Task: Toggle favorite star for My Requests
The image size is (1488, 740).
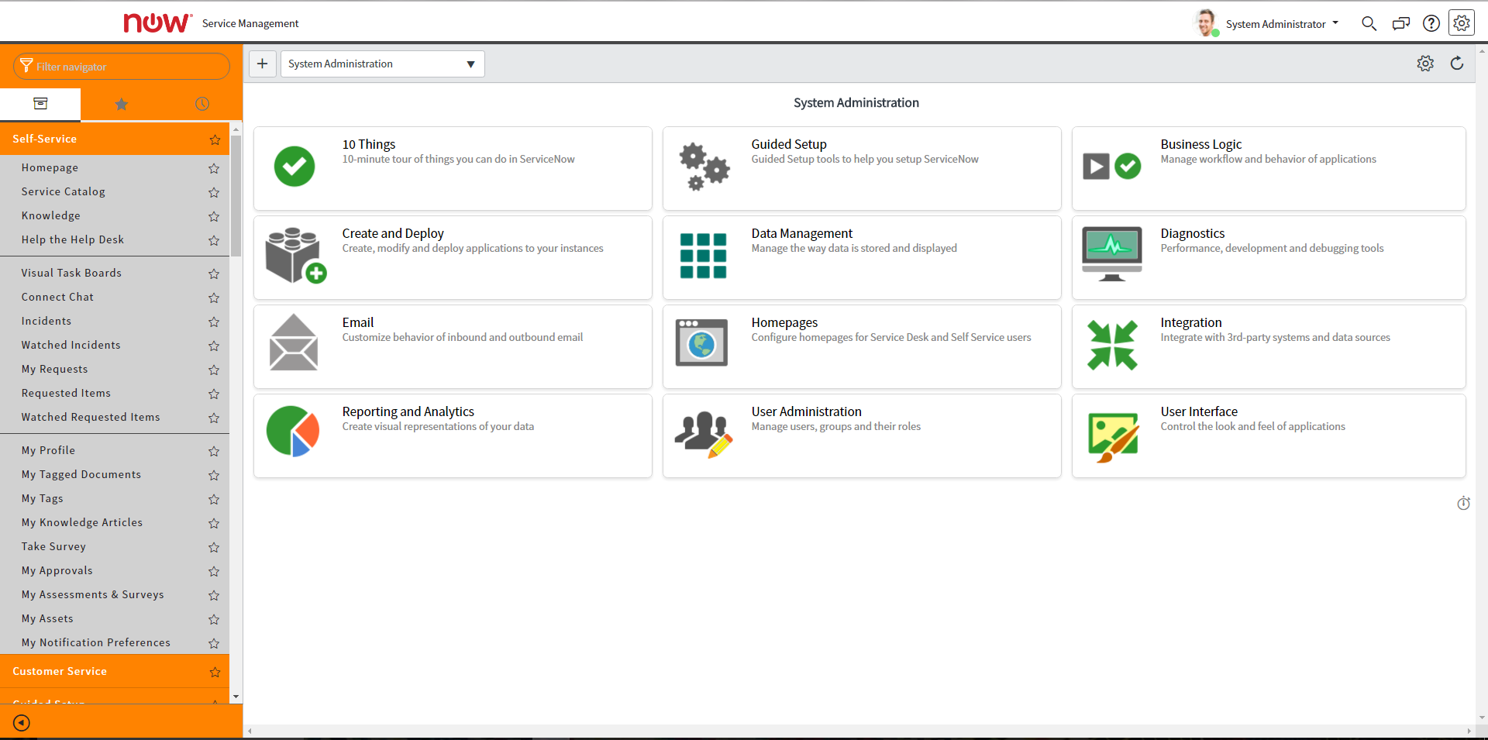Action: (214, 370)
